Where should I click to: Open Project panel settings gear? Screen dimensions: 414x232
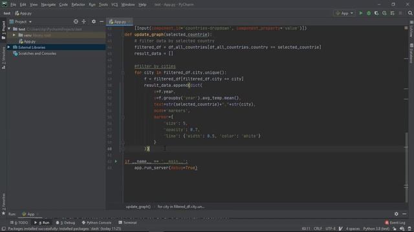[94, 21]
